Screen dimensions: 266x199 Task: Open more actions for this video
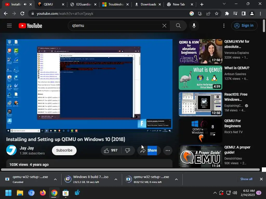tap(168, 151)
